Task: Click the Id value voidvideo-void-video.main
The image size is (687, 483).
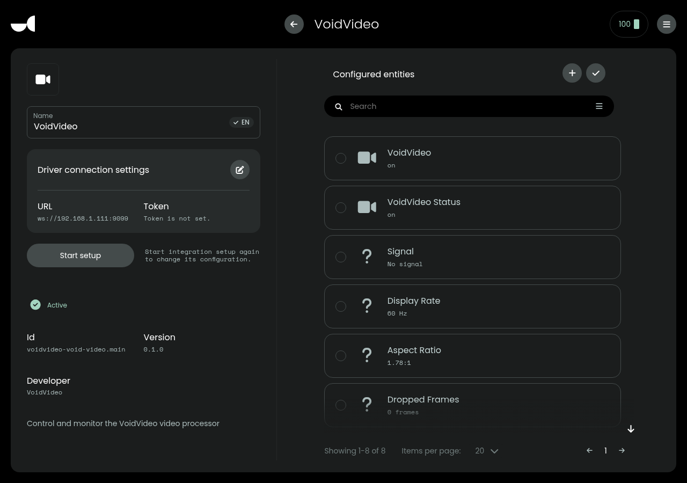Action: [x=76, y=349]
